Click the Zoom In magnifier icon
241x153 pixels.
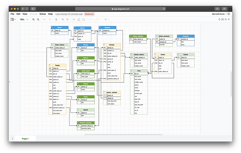33,19
